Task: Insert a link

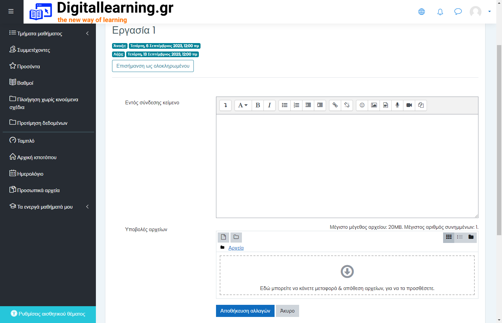Action: pyautogui.click(x=335, y=105)
